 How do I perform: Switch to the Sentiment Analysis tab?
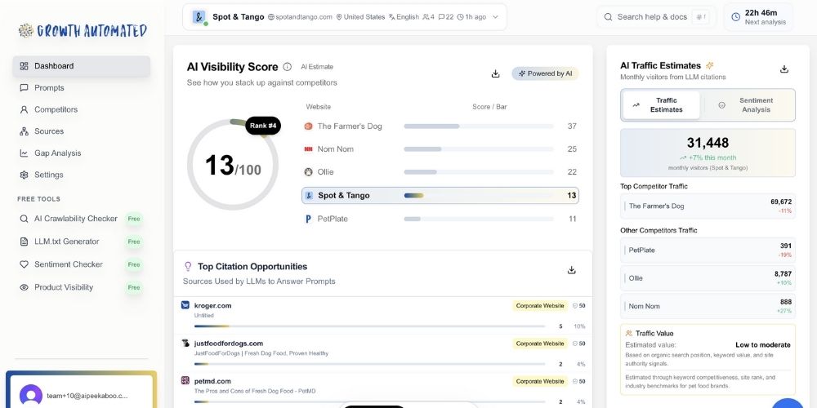(x=749, y=105)
